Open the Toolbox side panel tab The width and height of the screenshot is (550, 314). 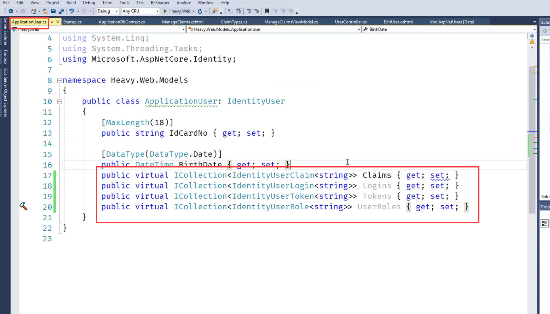point(5,57)
